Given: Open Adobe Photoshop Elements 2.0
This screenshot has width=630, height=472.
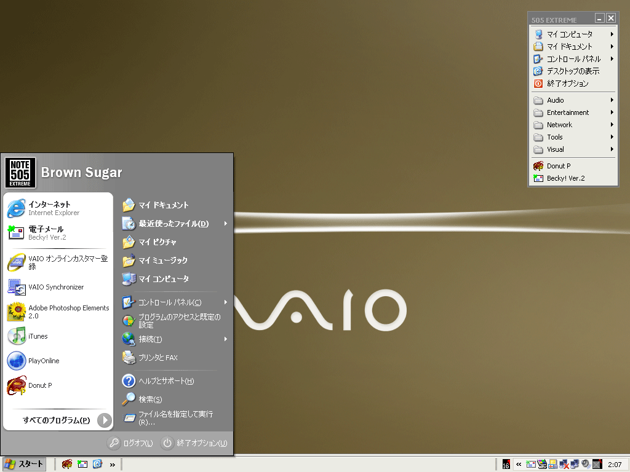Looking at the screenshot, I should 58,312.
